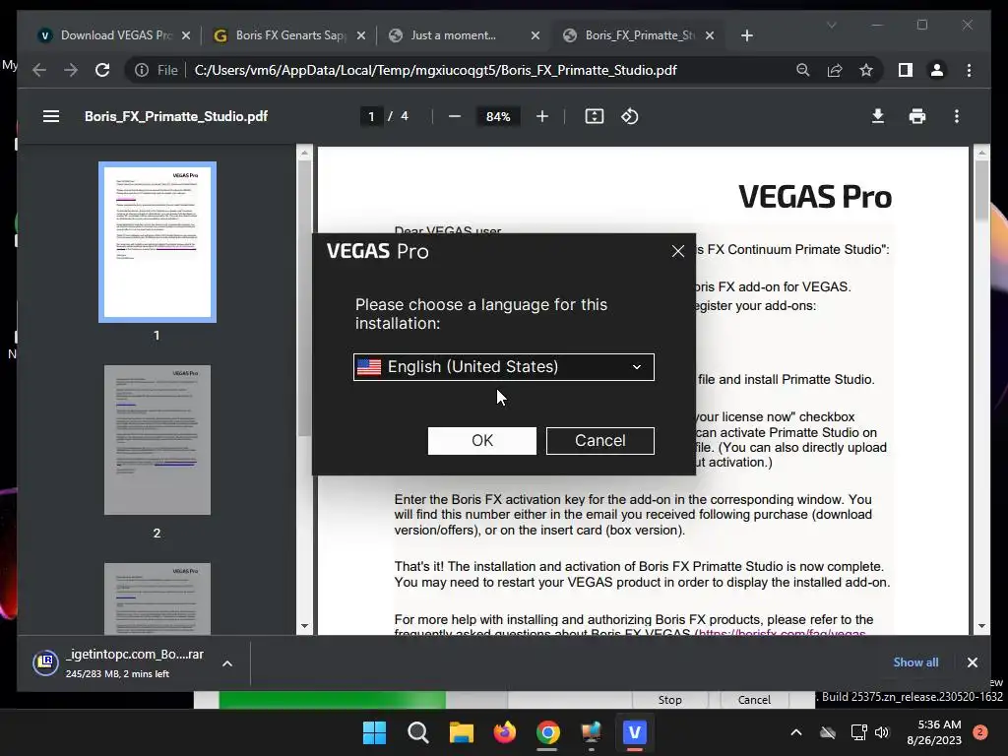1008x756 pixels.
Task: Click OK in VEGAS Pro dialog
Action: point(482,440)
